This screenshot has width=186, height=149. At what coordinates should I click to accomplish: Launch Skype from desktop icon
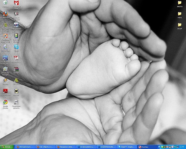(x=16, y=48)
